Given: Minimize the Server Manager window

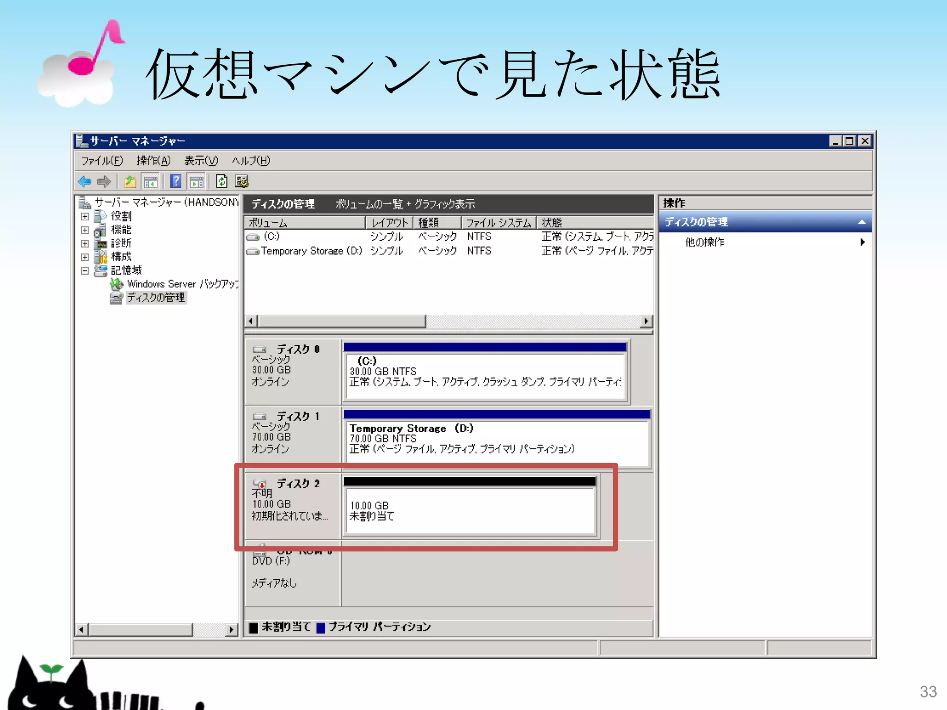Looking at the screenshot, I should click(835, 141).
